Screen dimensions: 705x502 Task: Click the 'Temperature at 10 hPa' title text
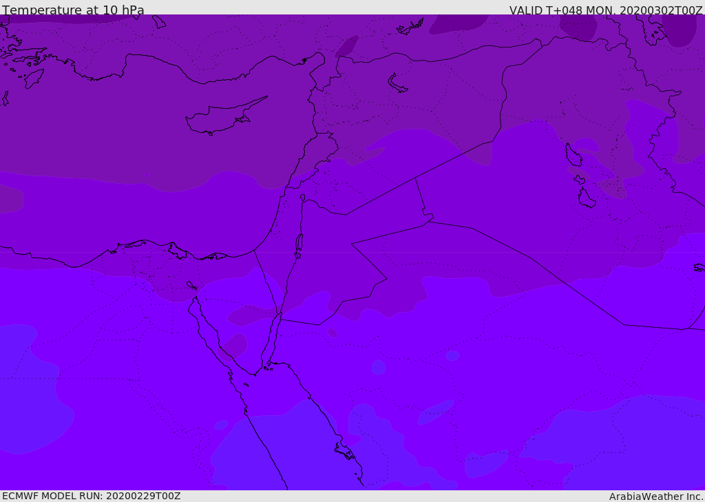coord(73,10)
